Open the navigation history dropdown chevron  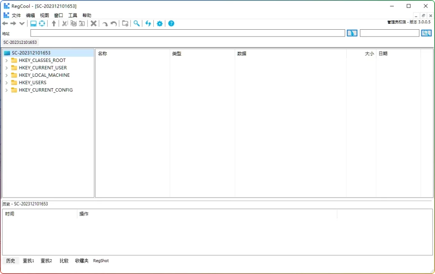[22, 23]
